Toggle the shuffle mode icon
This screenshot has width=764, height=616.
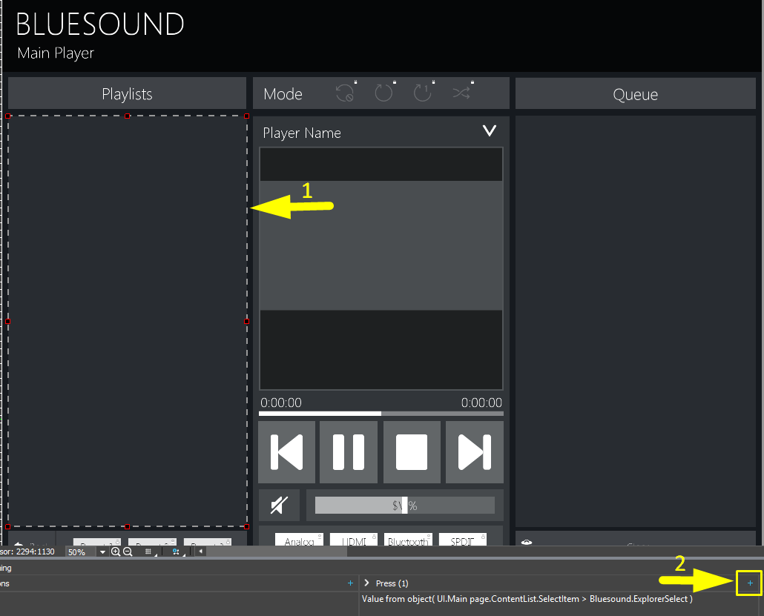(x=461, y=93)
